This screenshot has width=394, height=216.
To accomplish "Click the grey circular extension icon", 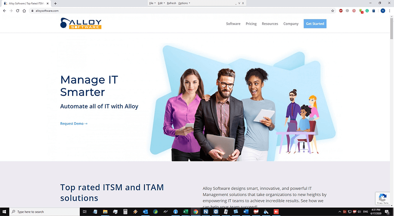I will pos(347,11).
